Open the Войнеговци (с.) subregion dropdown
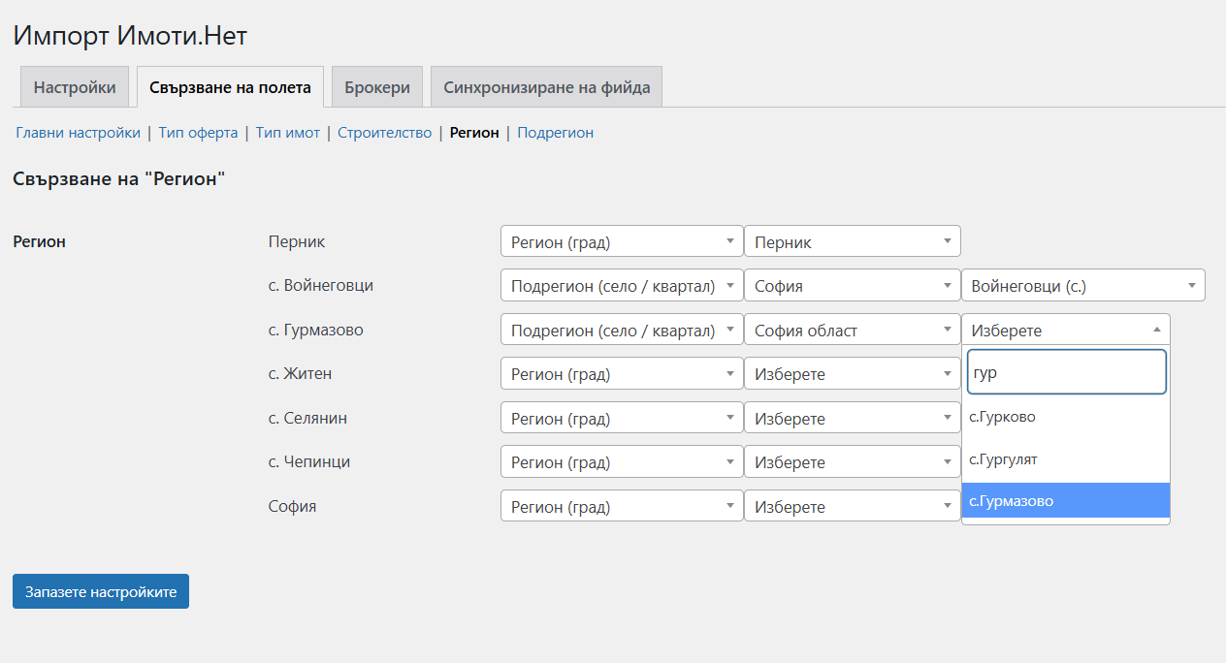1226x663 pixels. pyautogui.click(x=1081, y=286)
